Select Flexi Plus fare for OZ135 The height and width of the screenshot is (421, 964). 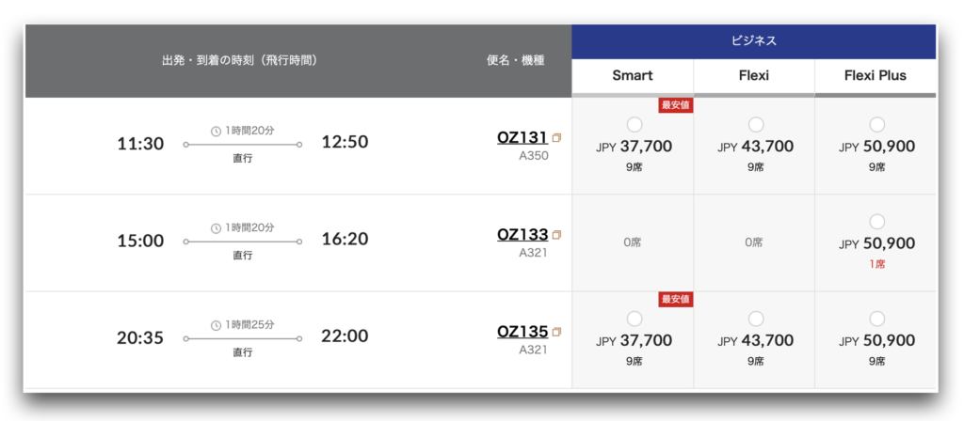pos(876,320)
